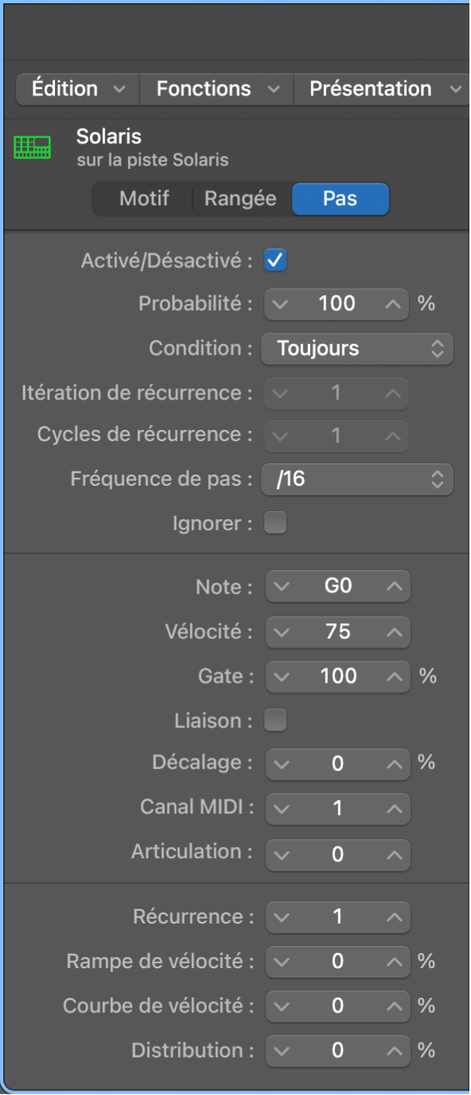
Task: Enable the Ignorer checkbox
Action: click(276, 523)
